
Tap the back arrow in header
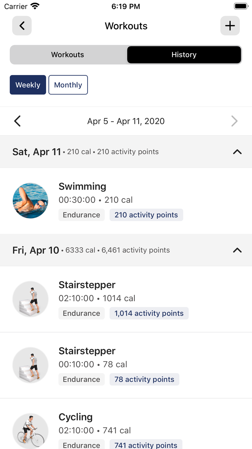coord(22,26)
